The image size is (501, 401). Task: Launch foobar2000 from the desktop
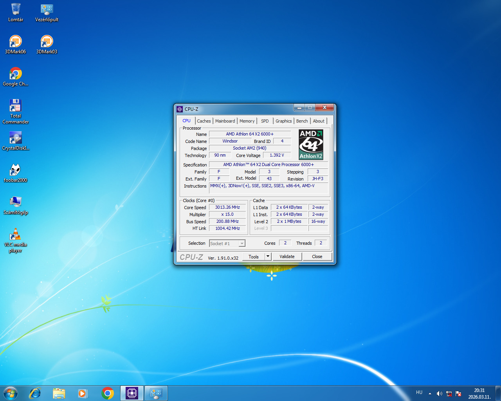click(15, 170)
